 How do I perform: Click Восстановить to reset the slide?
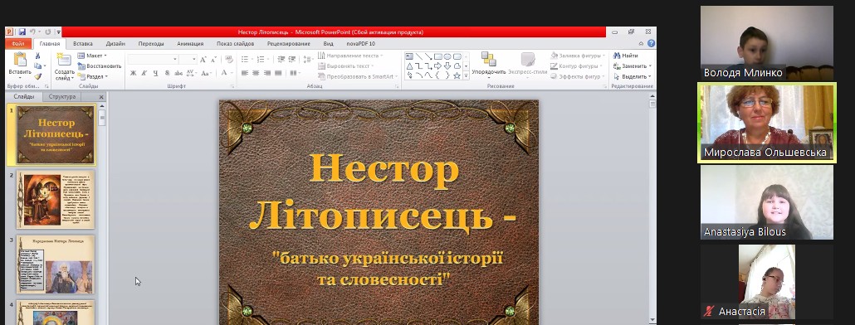[100, 65]
